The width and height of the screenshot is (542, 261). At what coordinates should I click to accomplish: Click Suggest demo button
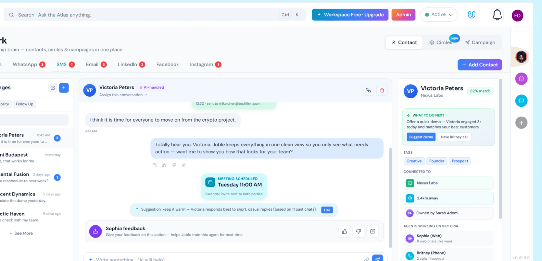(421, 137)
